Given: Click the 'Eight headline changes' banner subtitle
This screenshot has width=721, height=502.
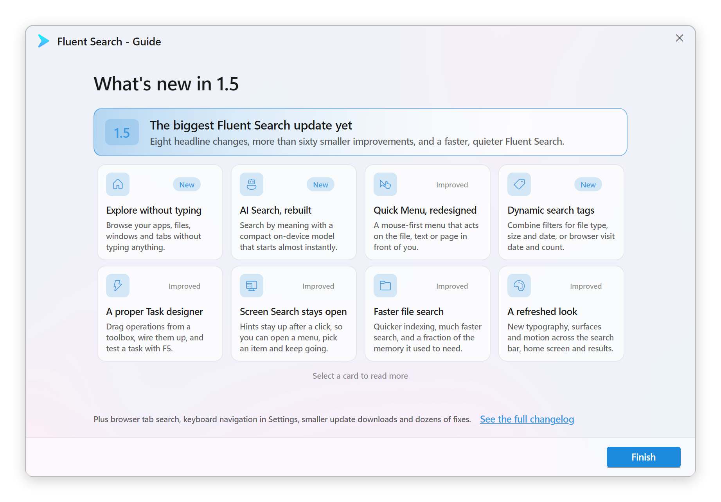Looking at the screenshot, I should tap(357, 142).
